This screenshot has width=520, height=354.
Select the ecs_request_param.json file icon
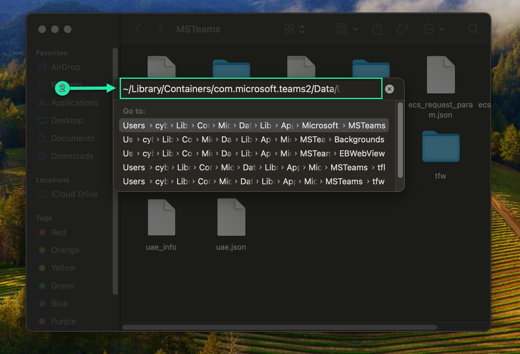(x=441, y=75)
